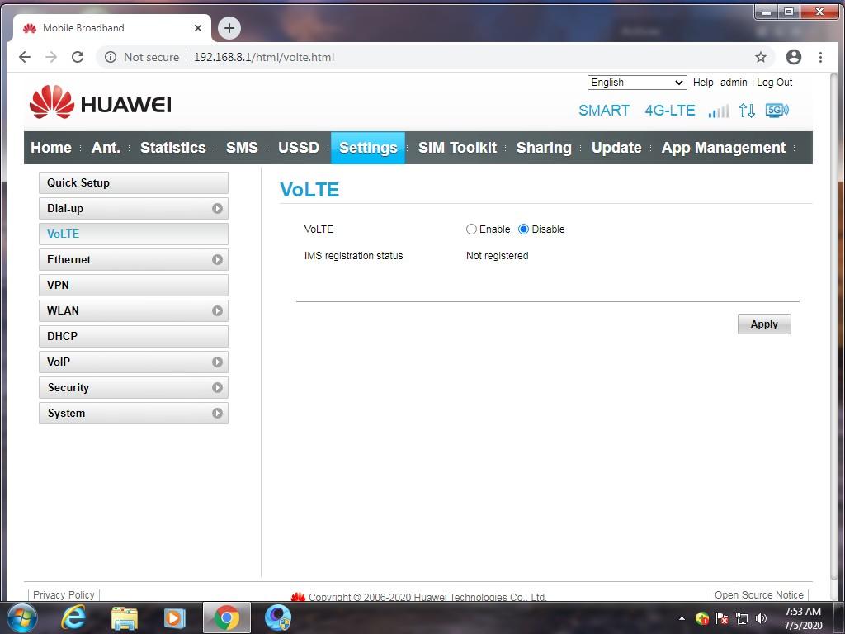Expand the VoIP sidebar section
The width and height of the screenshot is (845, 634).
pos(217,362)
